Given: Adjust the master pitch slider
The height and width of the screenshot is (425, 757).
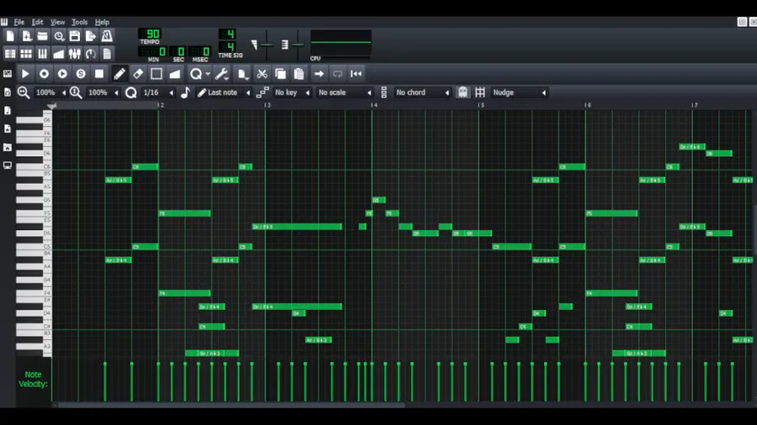Looking at the screenshot, I should point(298,45).
